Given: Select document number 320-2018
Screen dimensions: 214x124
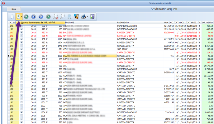Looking at the screenshot, I should pos(169,112).
